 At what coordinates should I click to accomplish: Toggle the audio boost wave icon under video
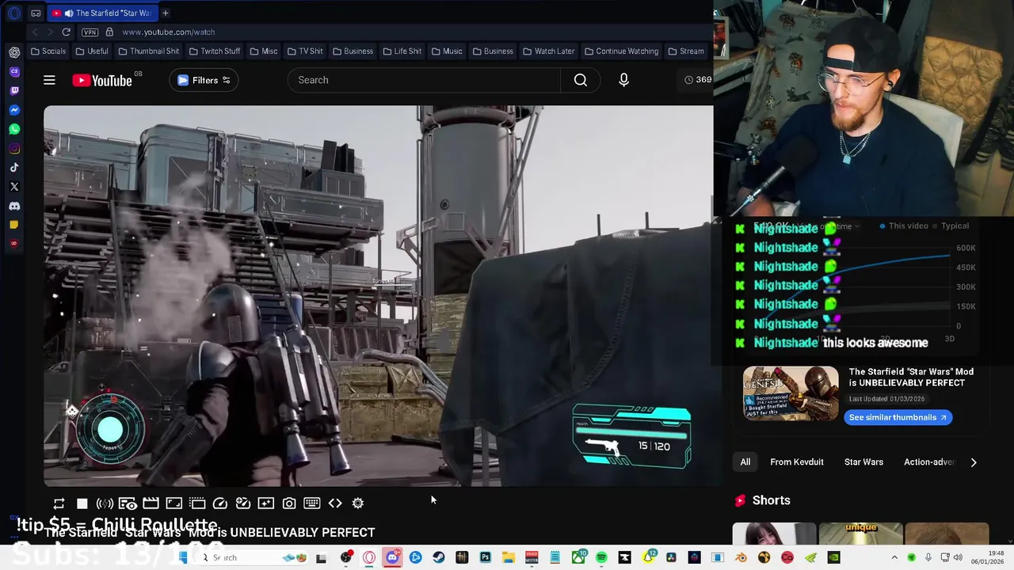tap(105, 503)
